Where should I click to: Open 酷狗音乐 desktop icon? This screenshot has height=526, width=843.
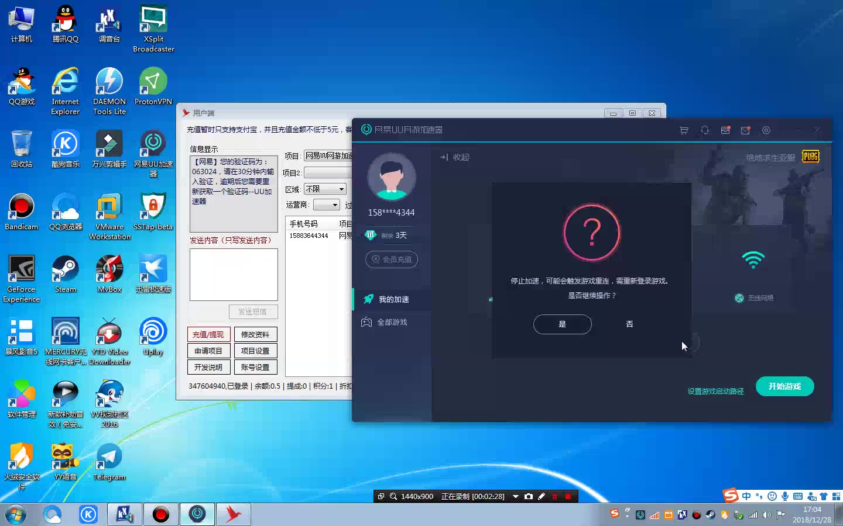(65, 149)
